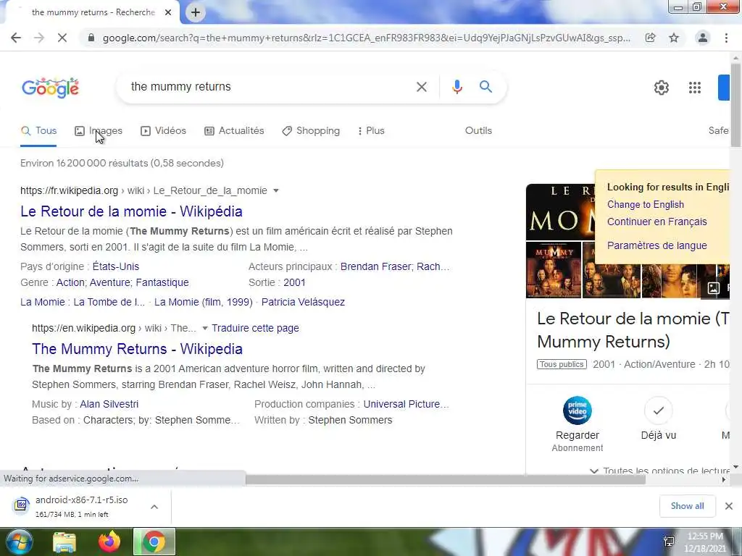Open the États-Unis link
Screen dimensions: 742x556
(x=116, y=266)
